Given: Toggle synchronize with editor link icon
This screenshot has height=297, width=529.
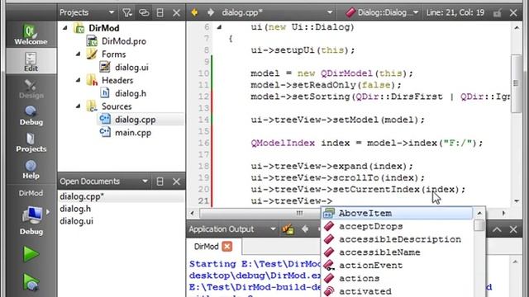Looking at the screenshot, I should [144, 13].
